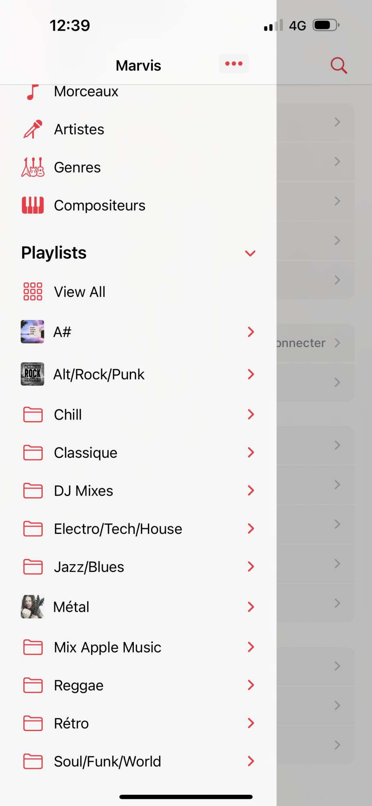Screen dimensions: 372x806
Task: Expand the Jazz/Blues folder chevron
Action: (251, 567)
